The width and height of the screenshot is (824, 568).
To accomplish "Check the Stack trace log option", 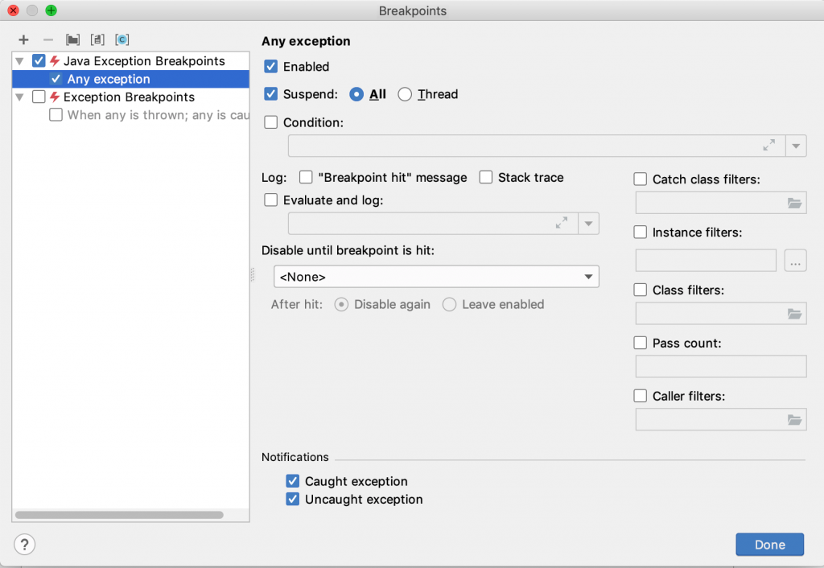I will click(486, 177).
